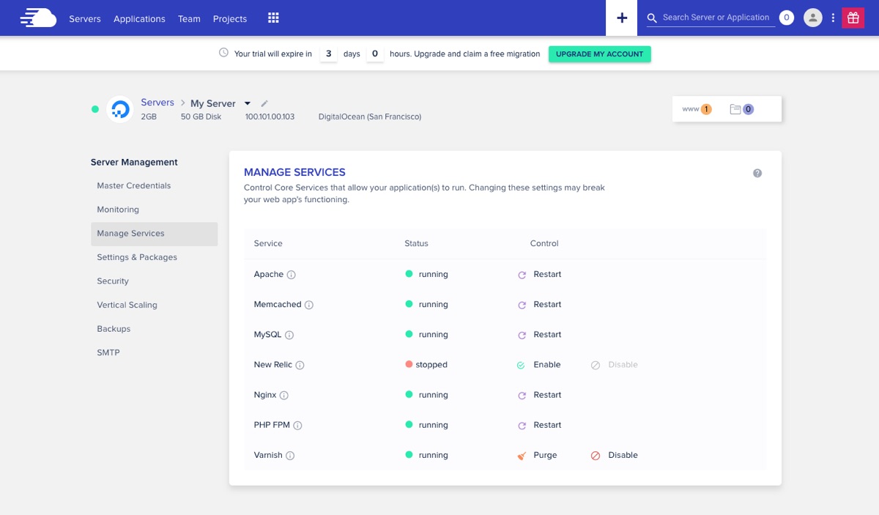The height and width of the screenshot is (515, 879).
Task: Click the trial clock icon
Action: click(x=223, y=53)
